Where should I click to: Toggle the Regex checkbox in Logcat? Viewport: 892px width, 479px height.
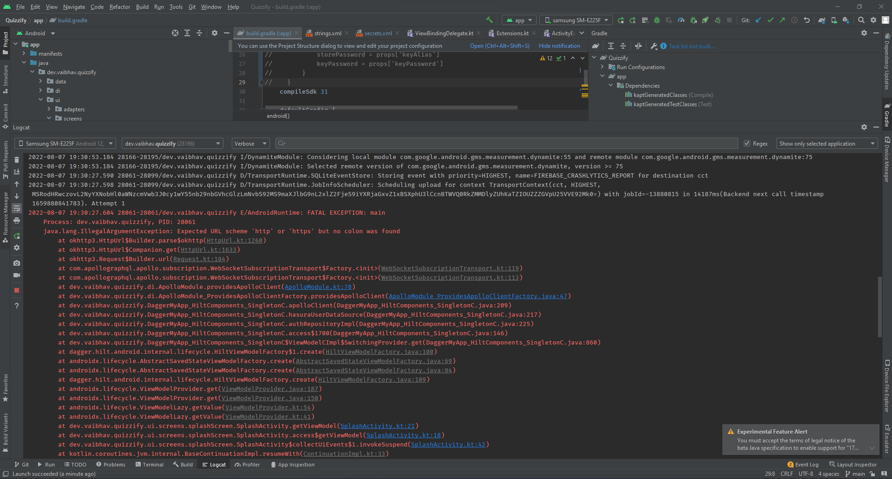pos(747,143)
